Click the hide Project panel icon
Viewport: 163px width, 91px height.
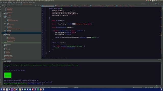(40, 6)
